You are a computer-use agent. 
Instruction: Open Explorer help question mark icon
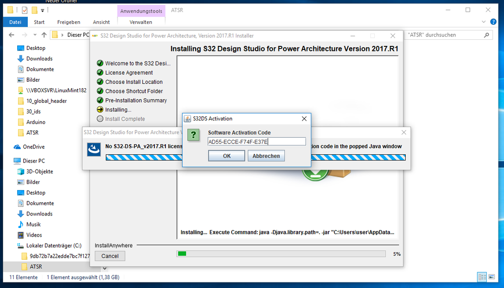(x=493, y=22)
